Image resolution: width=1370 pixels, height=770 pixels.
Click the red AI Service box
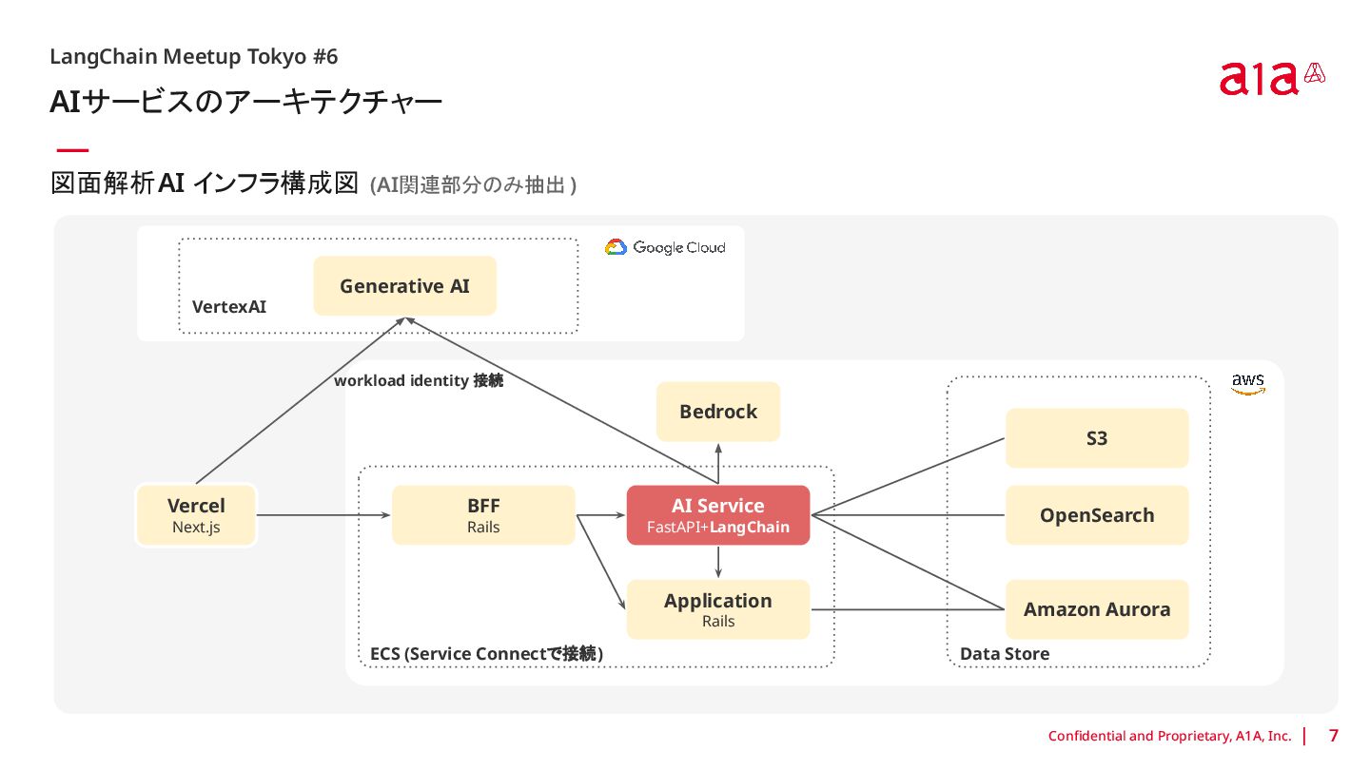pos(718,515)
